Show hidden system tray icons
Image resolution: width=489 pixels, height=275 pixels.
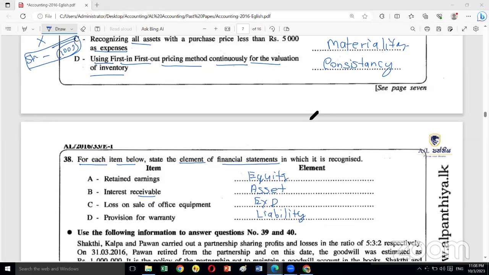click(419, 269)
